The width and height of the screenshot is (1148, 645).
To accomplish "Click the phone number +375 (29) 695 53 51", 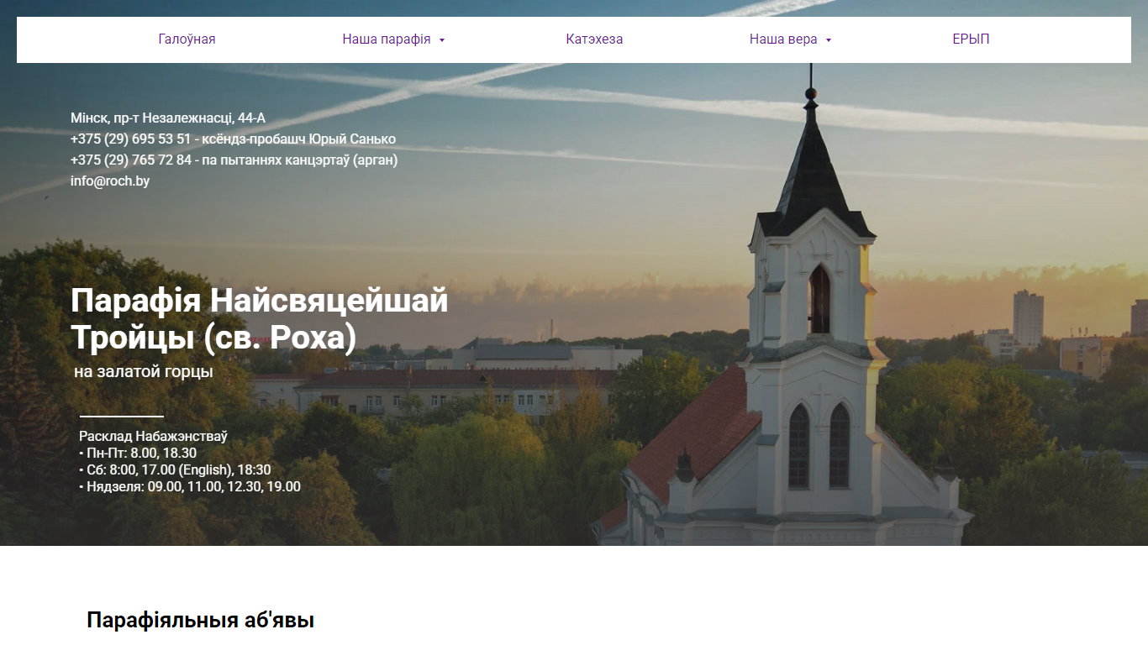I will (x=130, y=139).
